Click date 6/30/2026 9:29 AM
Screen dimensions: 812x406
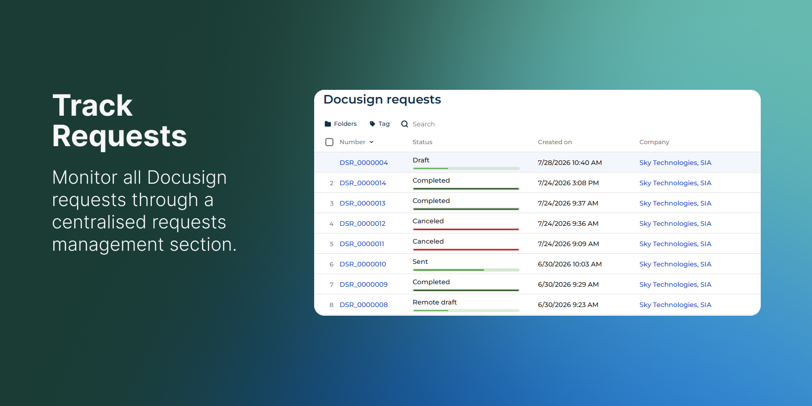(x=568, y=285)
